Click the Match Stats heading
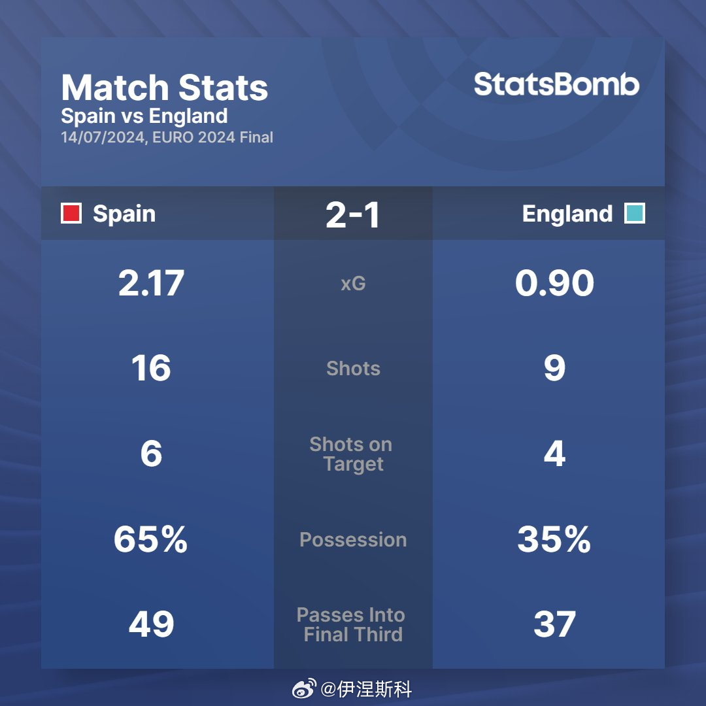The height and width of the screenshot is (706, 706). tap(165, 88)
